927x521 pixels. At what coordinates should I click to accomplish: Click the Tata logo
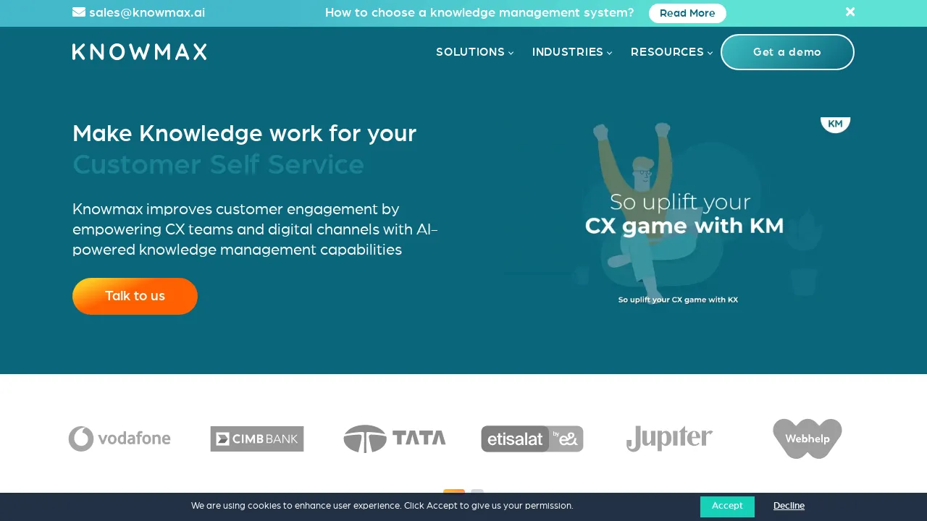point(395,439)
